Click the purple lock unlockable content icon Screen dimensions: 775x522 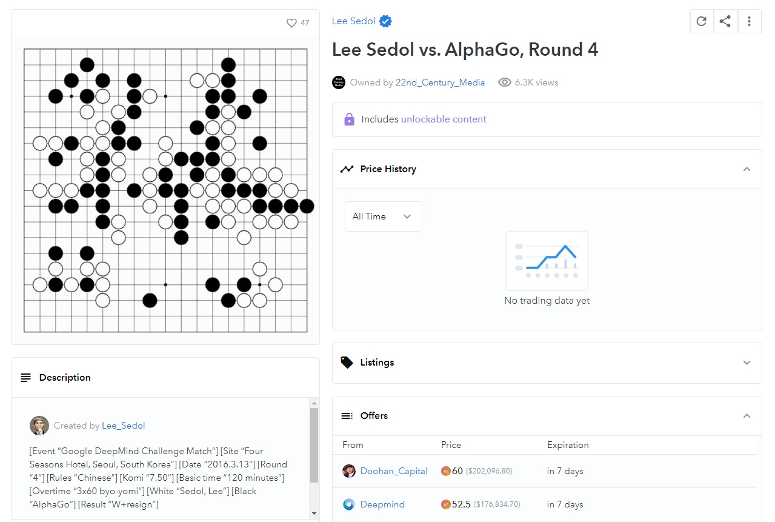[349, 119]
